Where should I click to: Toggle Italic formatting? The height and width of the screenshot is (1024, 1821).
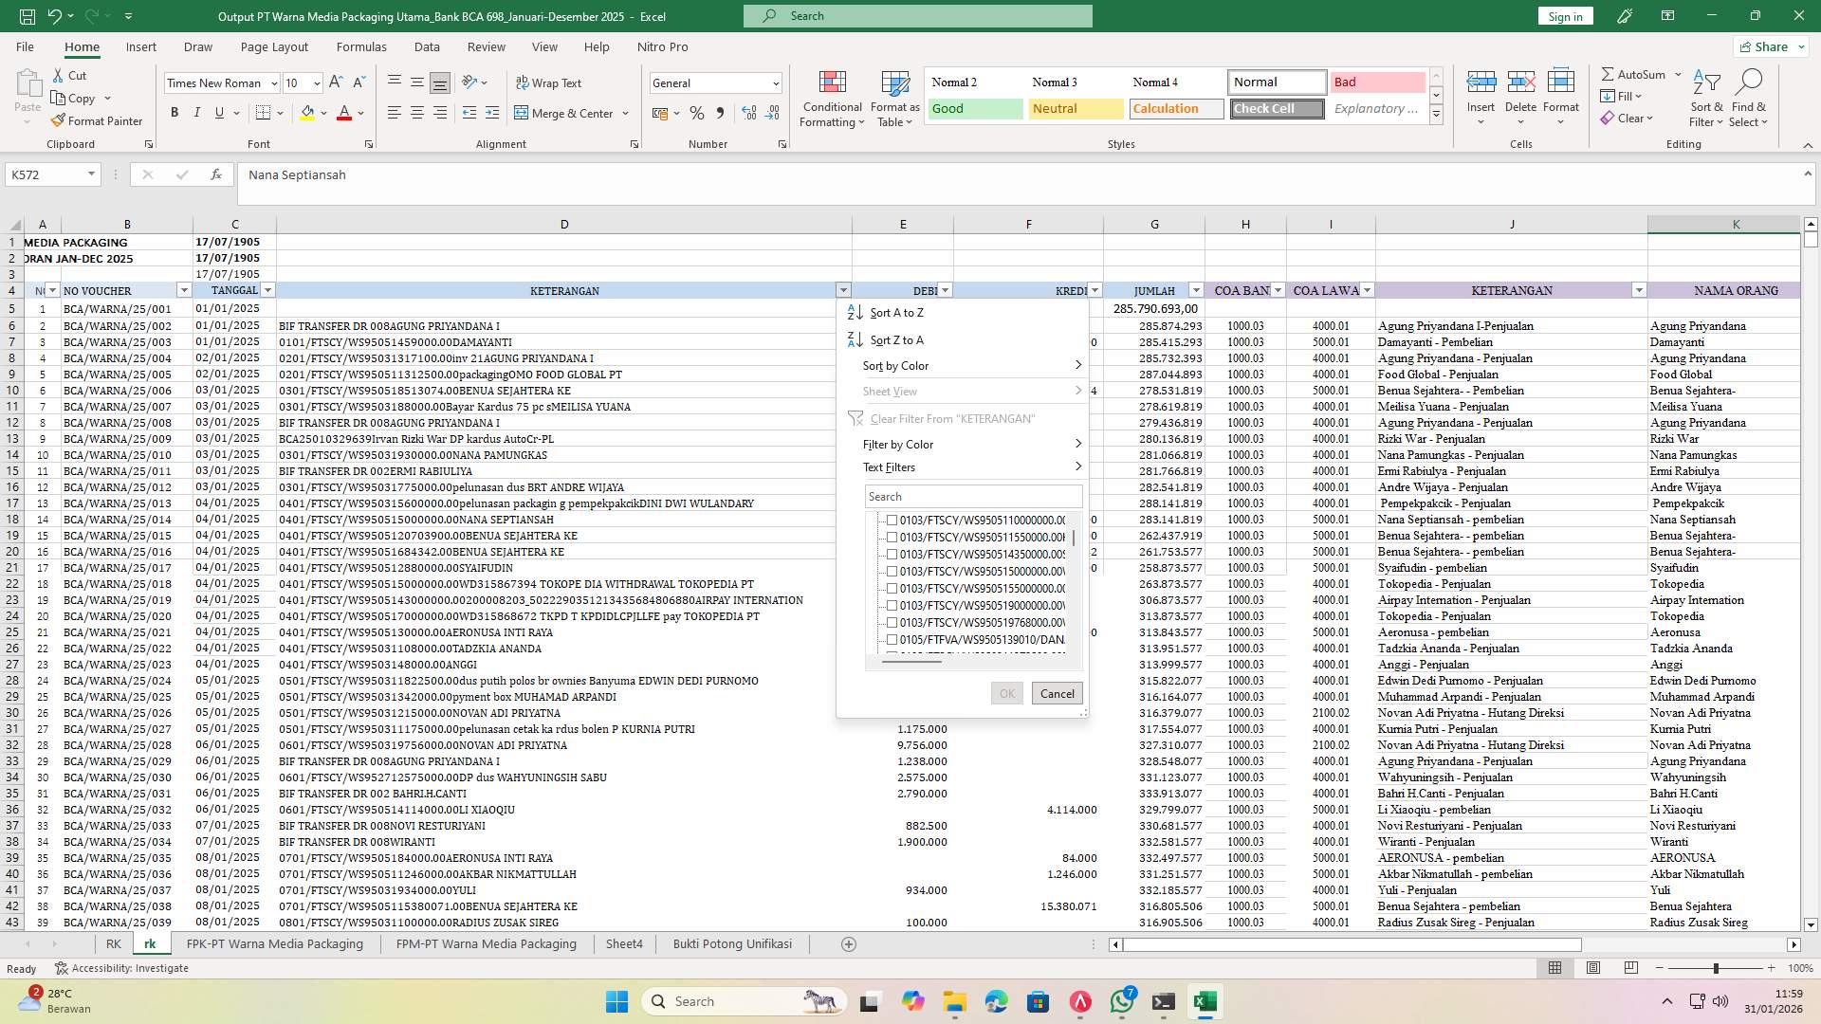click(197, 112)
